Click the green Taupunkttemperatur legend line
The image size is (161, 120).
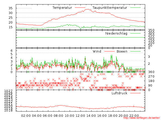[x=135, y=8]
